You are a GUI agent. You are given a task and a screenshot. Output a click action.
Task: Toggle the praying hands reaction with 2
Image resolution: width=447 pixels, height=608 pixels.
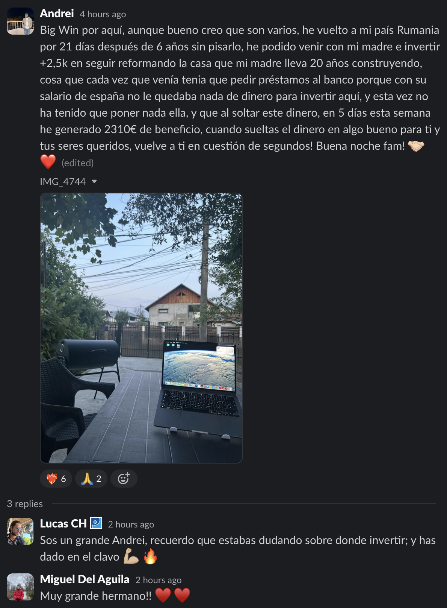pos(91,479)
